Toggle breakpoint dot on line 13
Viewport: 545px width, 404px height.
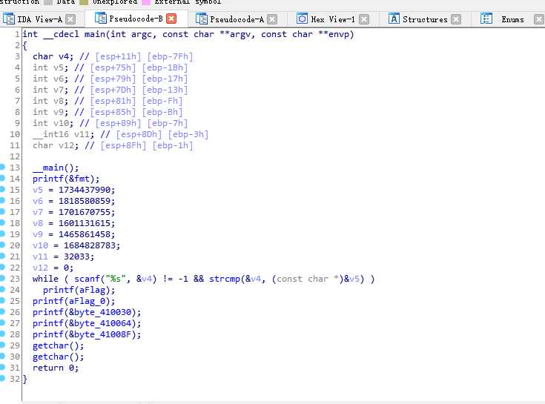(x=2, y=167)
